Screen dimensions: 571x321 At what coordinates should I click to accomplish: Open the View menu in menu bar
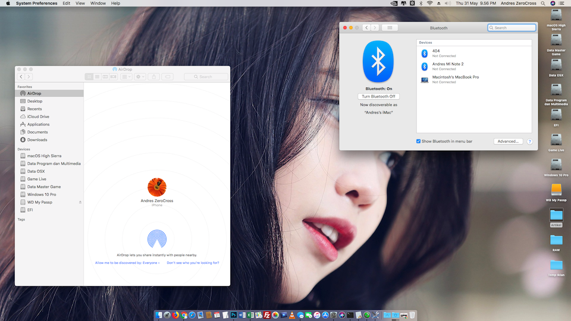click(80, 4)
